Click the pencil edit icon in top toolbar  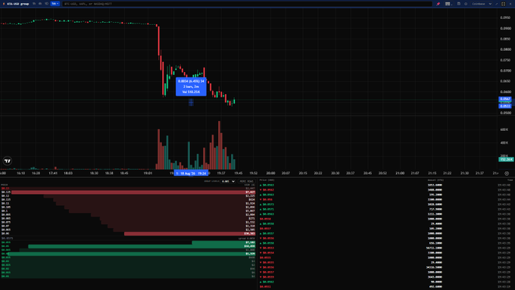[x=497, y=4]
